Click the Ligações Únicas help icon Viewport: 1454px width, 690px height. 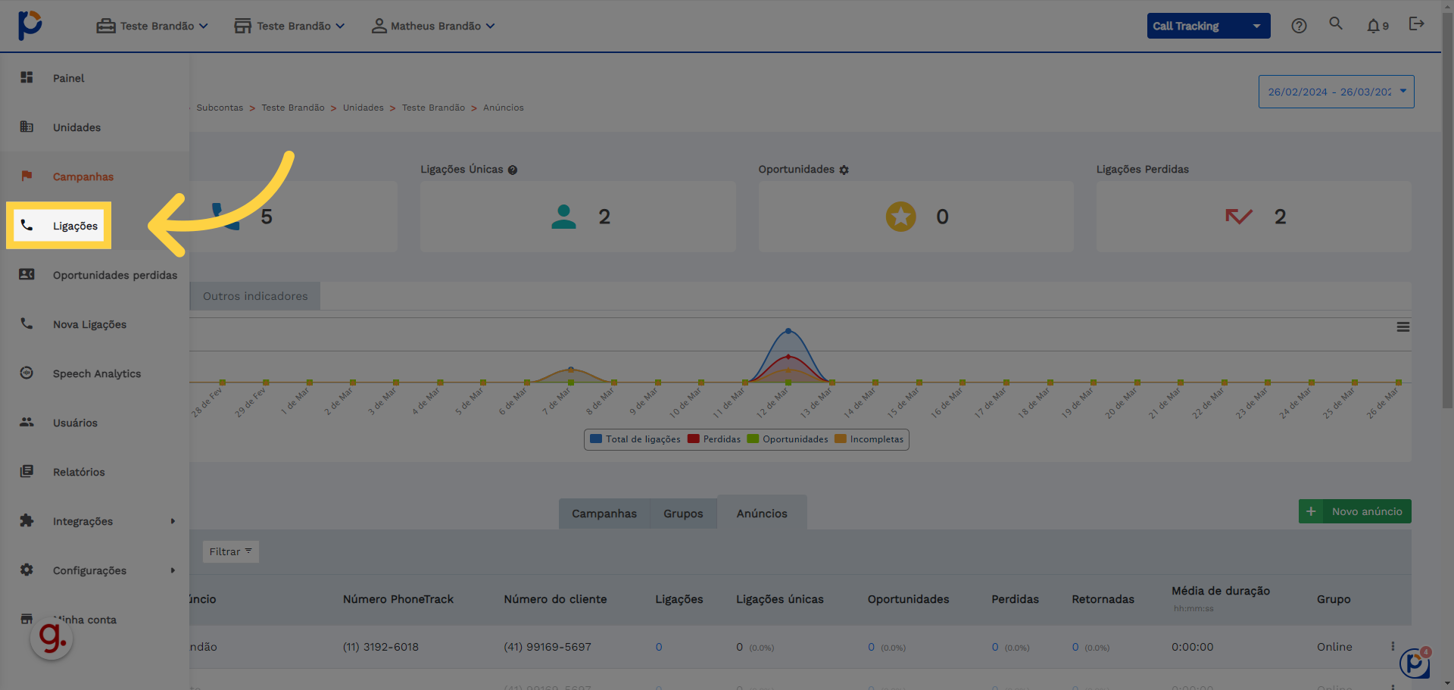pyautogui.click(x=513, y=170)
